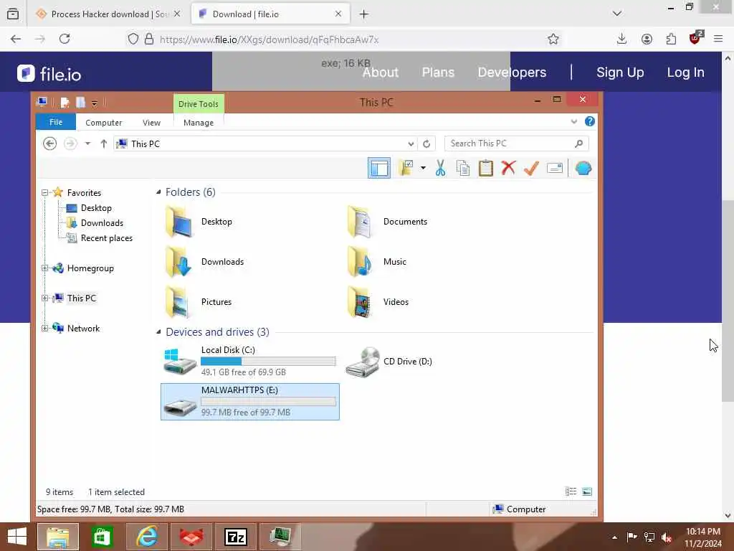734x551 pixels.
Task: Click the file.io logo
Action: 49,74
